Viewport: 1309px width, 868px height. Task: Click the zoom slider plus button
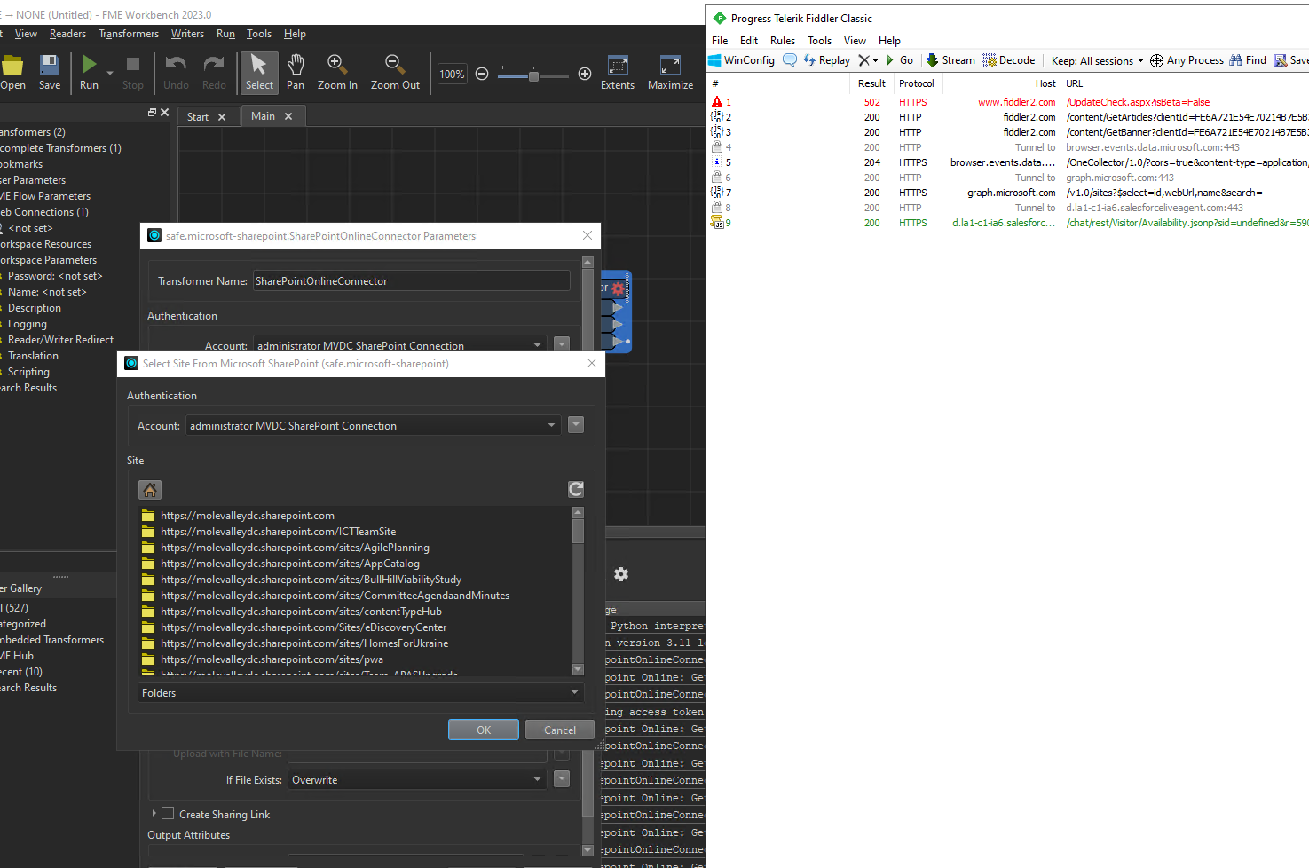coord(585,74)
